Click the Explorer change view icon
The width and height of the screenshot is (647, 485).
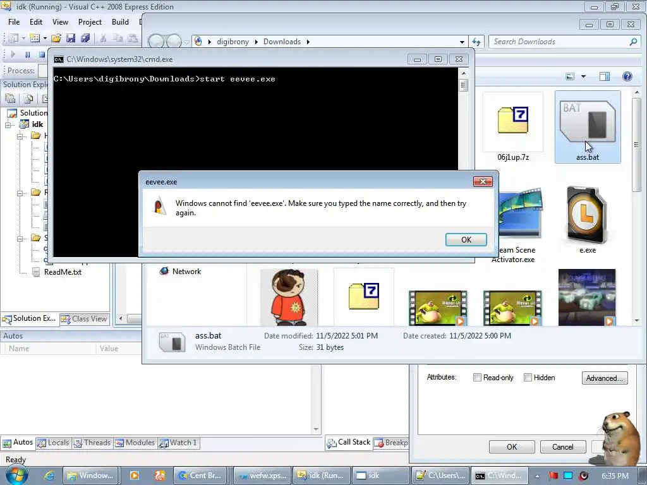(x=570, y=76)
